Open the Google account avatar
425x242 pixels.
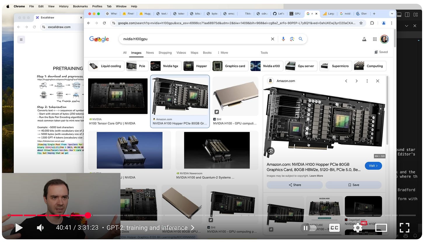point(384,39)
